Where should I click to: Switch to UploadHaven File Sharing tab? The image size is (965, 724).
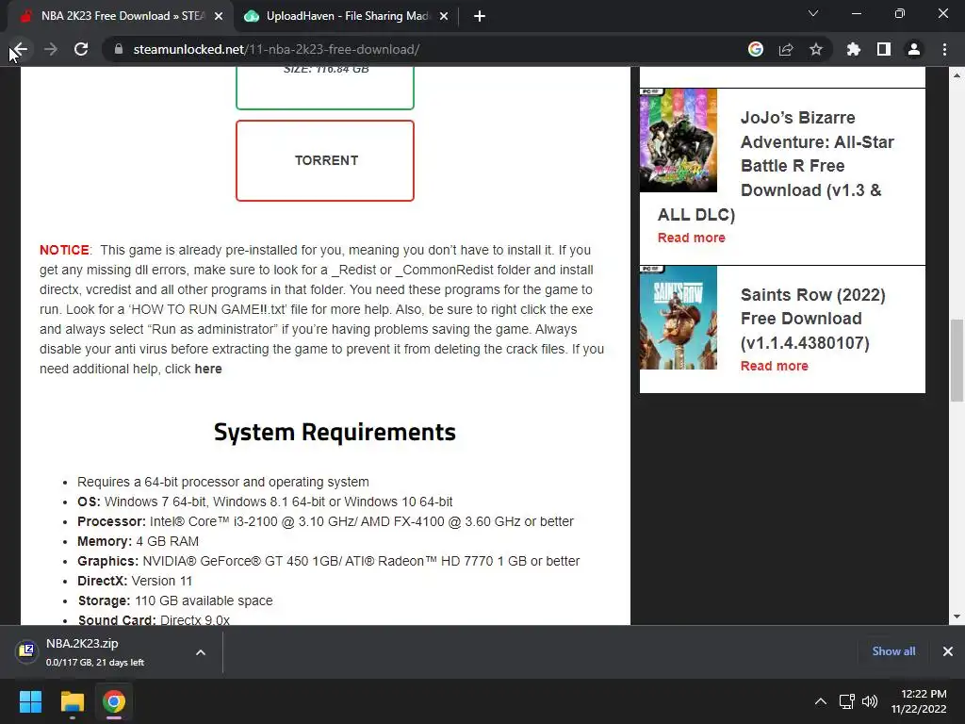(346, 16)
